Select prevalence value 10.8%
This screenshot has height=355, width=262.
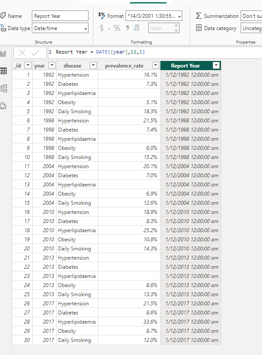click(129, 239)
